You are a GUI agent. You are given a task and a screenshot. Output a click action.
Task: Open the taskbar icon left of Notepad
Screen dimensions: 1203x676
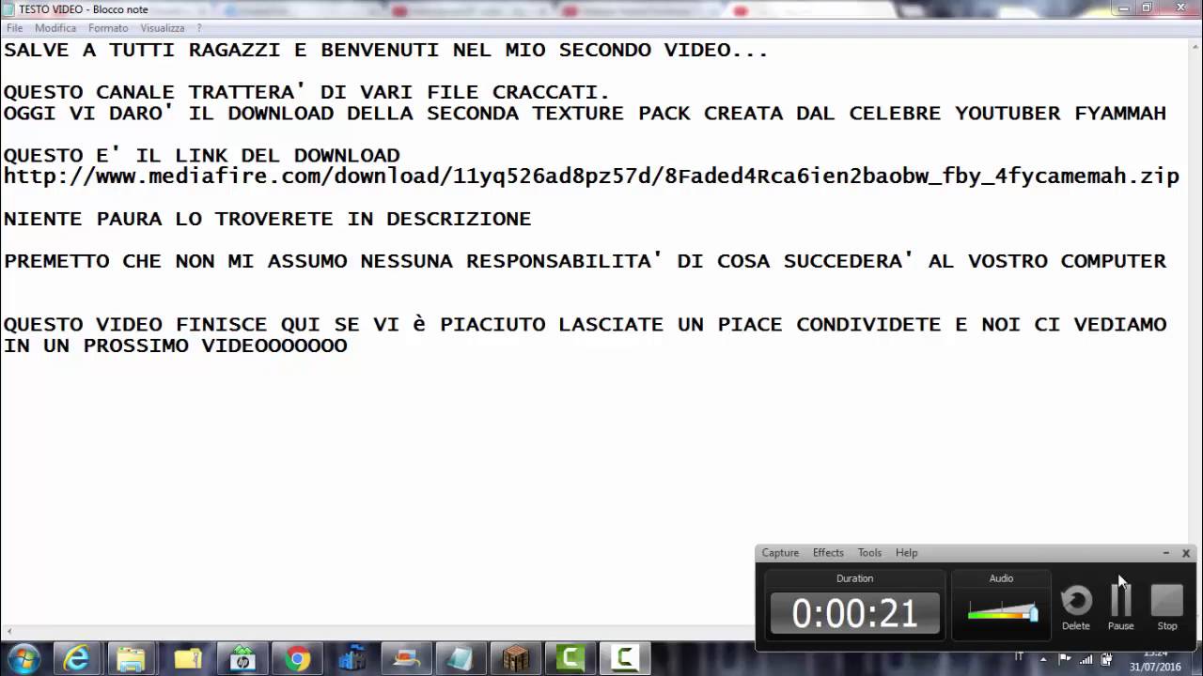(406, 659)
